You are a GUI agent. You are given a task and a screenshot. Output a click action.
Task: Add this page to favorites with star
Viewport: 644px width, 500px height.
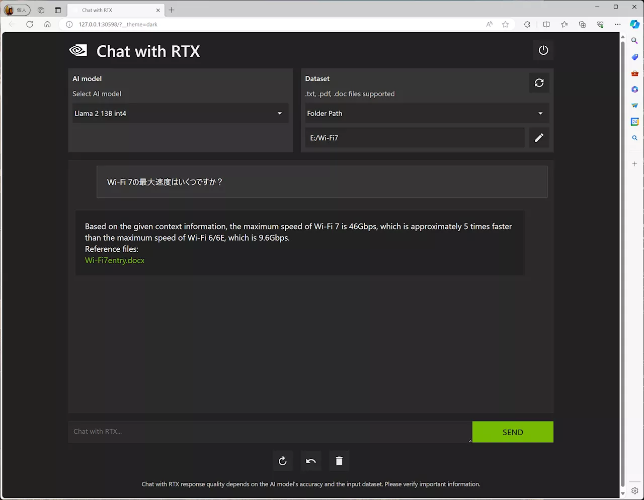pyautogui.click(x=506, y=24)
